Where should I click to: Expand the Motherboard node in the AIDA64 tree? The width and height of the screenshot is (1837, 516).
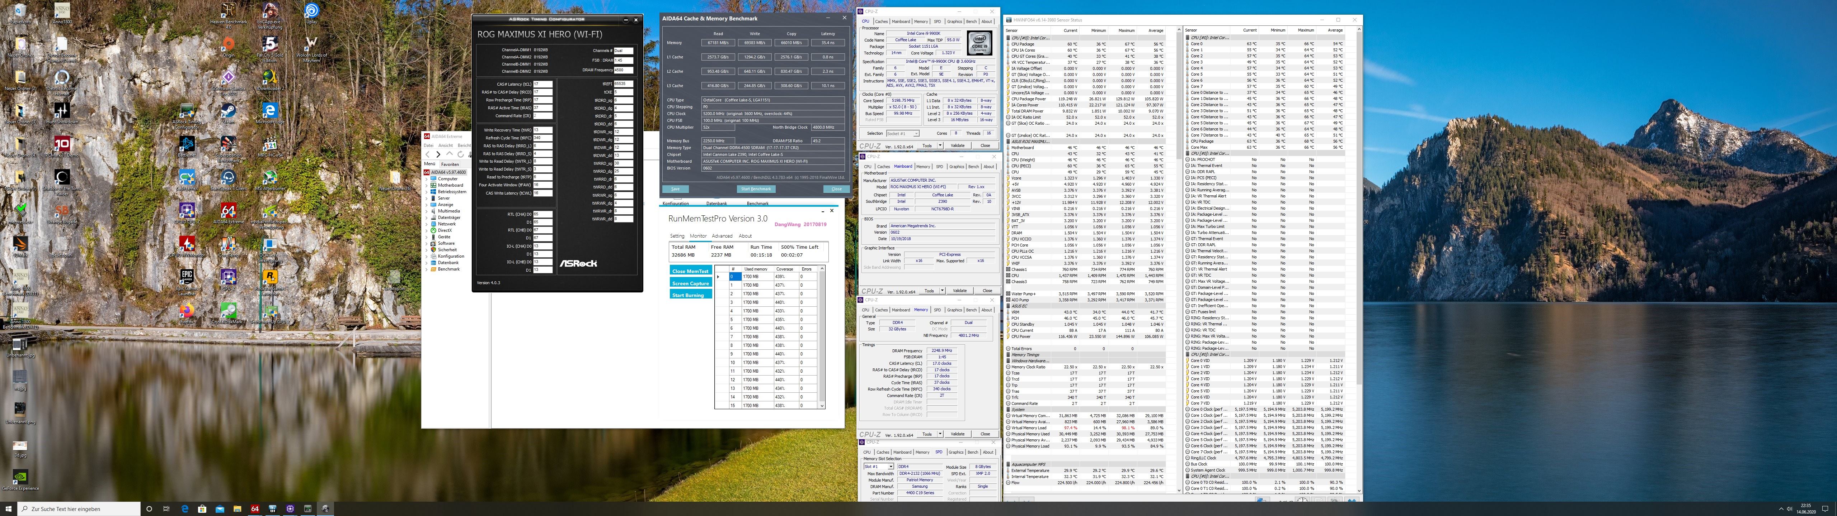point(427,185)
